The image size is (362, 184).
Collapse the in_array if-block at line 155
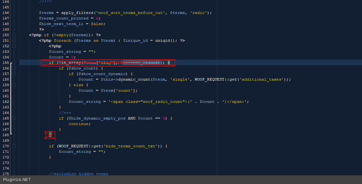click(x=14, y=63)
